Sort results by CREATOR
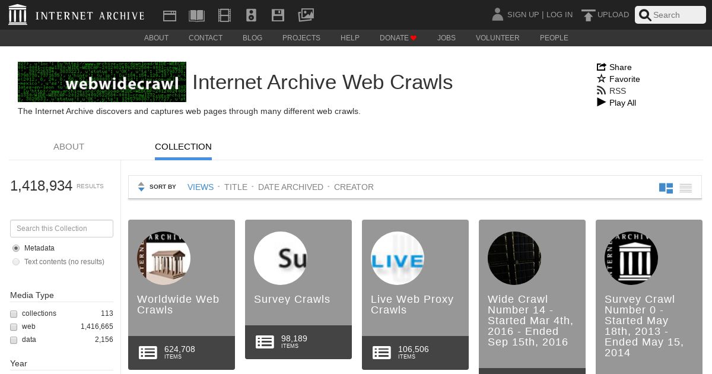Viewport: 712px width, 374px height. pyautogui.click(x=354, y=187)
